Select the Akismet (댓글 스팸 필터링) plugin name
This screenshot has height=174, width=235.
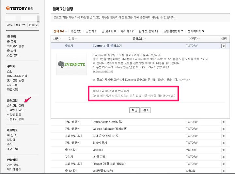tap(109, 164)
